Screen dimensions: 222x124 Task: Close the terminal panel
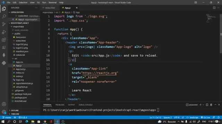coord(219,105)
